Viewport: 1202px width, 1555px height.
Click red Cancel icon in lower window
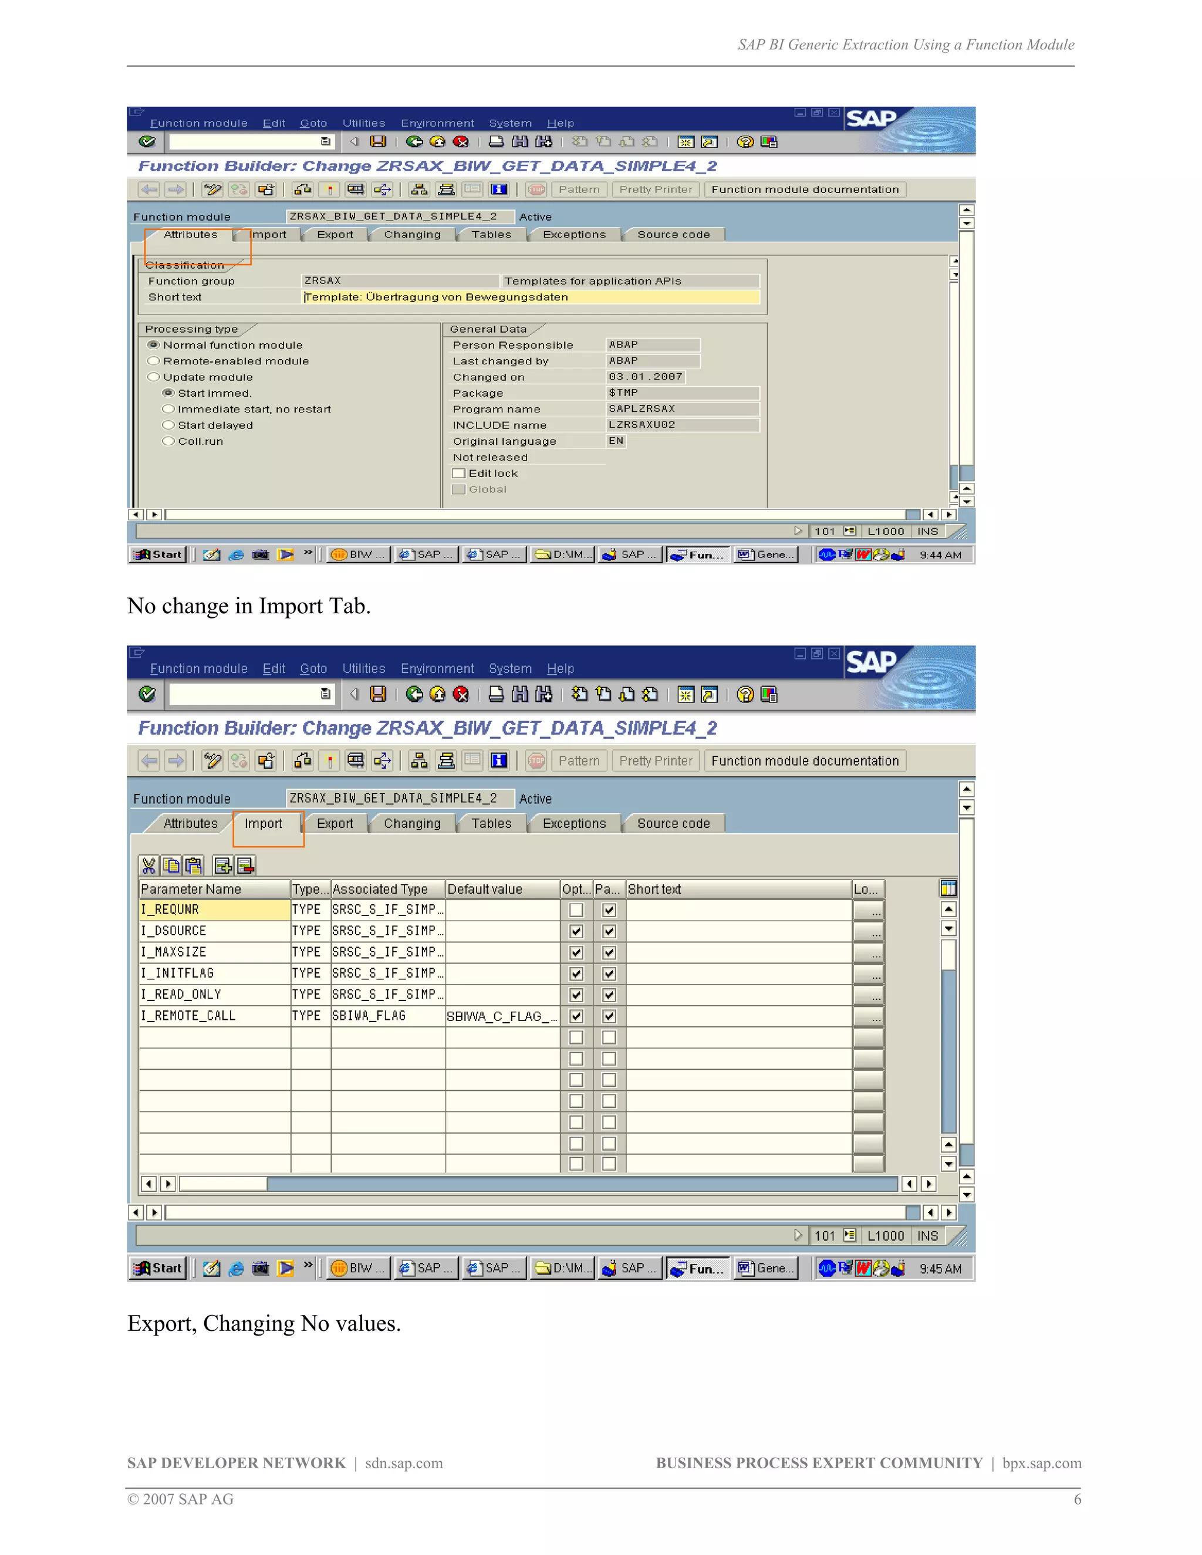(461, 694)
